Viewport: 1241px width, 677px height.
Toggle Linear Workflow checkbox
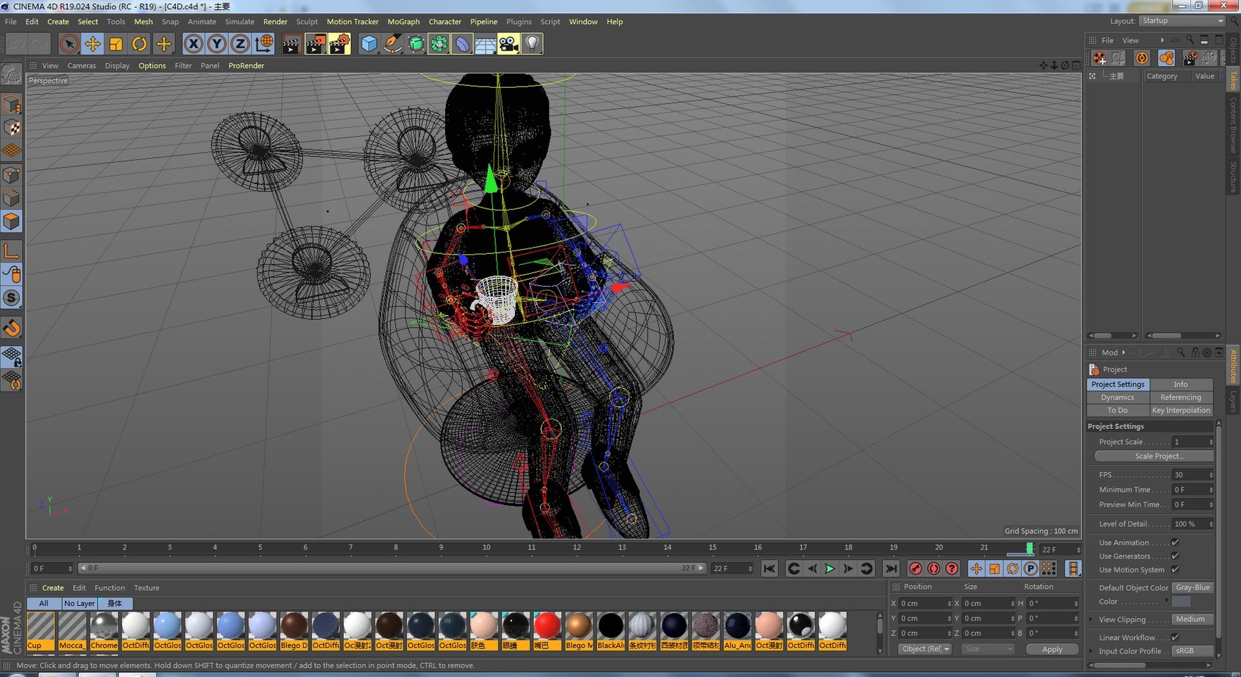pos(1175,638)
